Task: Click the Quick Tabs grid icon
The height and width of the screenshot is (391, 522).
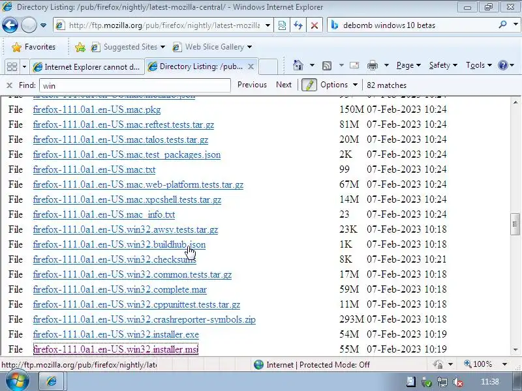Action: [x=12, y=67]
